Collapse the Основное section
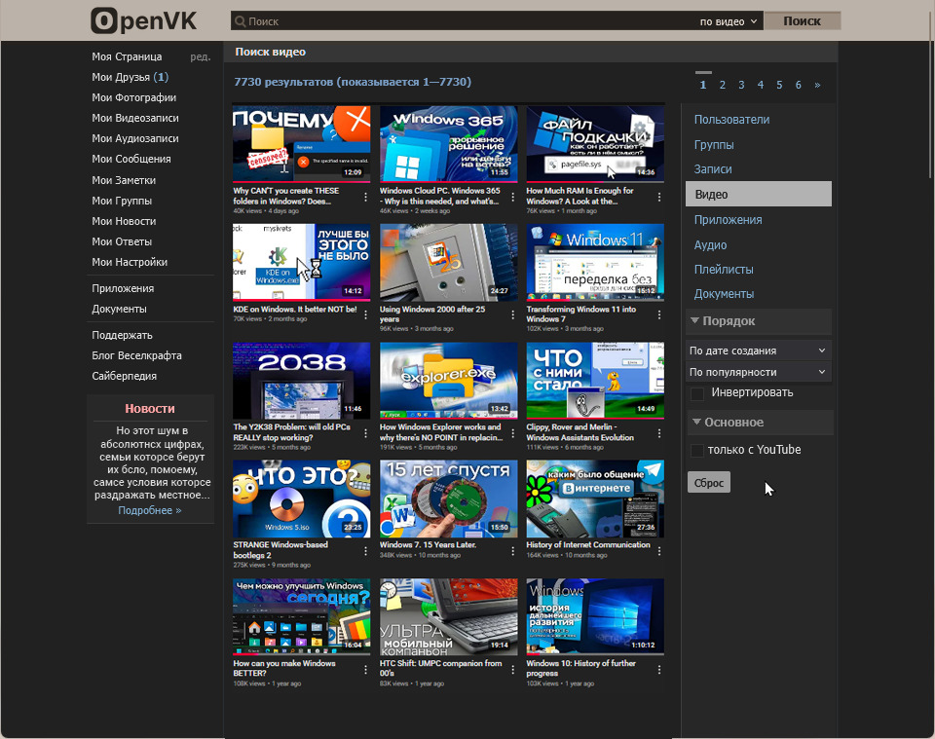This screenshot has width=935, height=739. pyautogui.click(x=695, y=423)
